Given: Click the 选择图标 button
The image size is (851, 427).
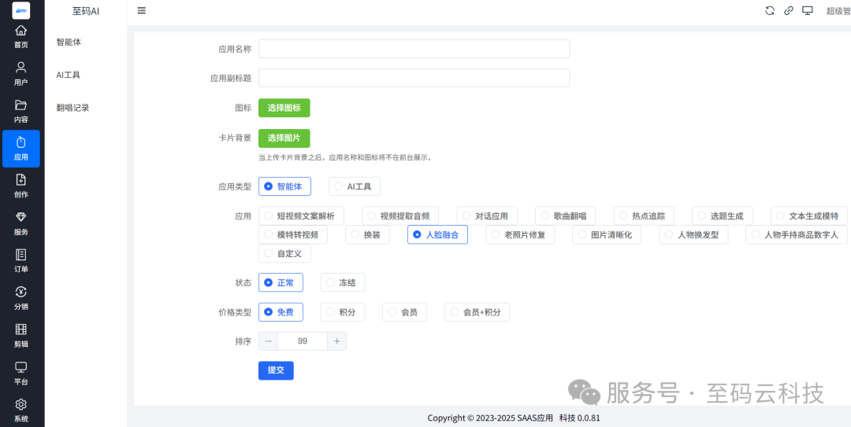Looking at the screenshot, I should (284, 108).
